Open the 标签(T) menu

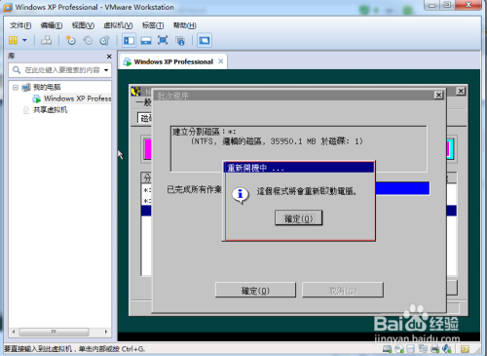153,25
